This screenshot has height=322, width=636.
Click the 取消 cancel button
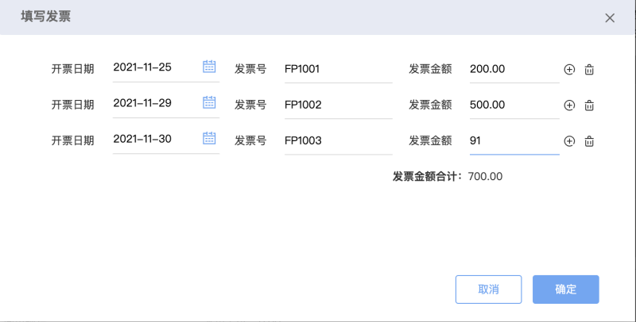488,289
